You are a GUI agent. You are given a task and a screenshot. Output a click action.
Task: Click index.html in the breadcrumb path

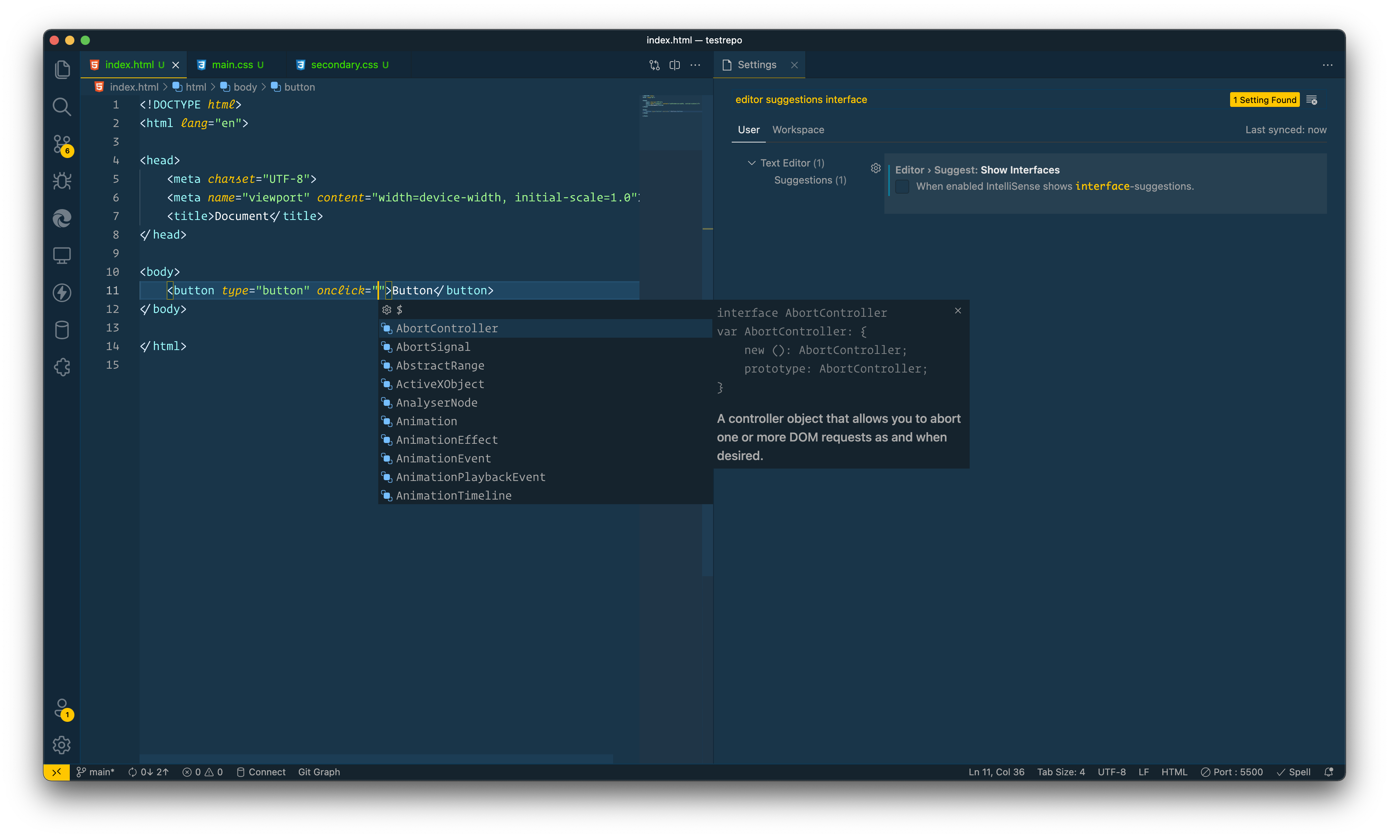pos(134,87)
